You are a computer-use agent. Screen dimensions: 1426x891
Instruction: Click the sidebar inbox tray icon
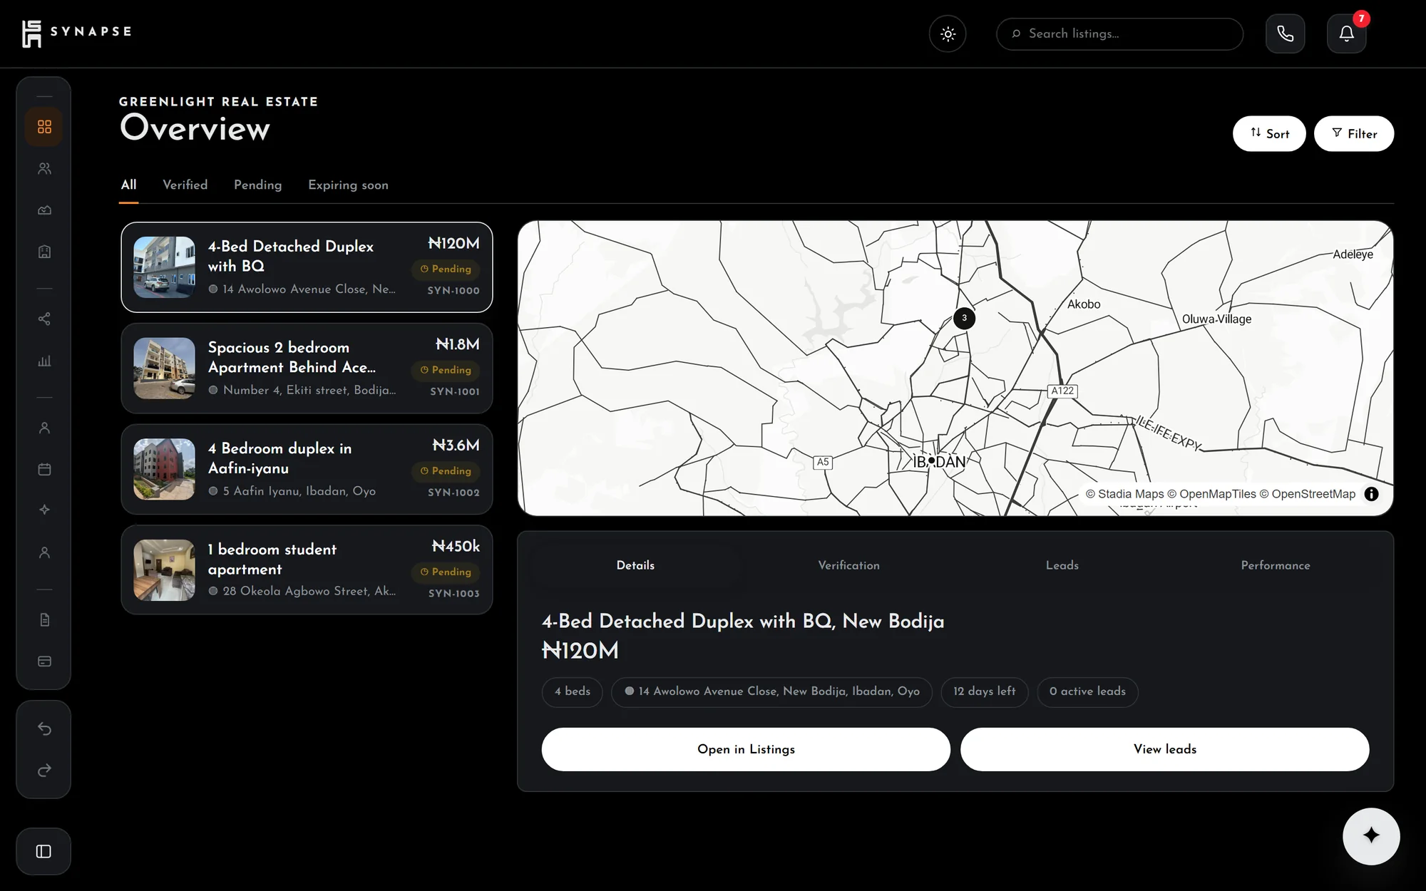pyautogui.click(x=44, y=210)
